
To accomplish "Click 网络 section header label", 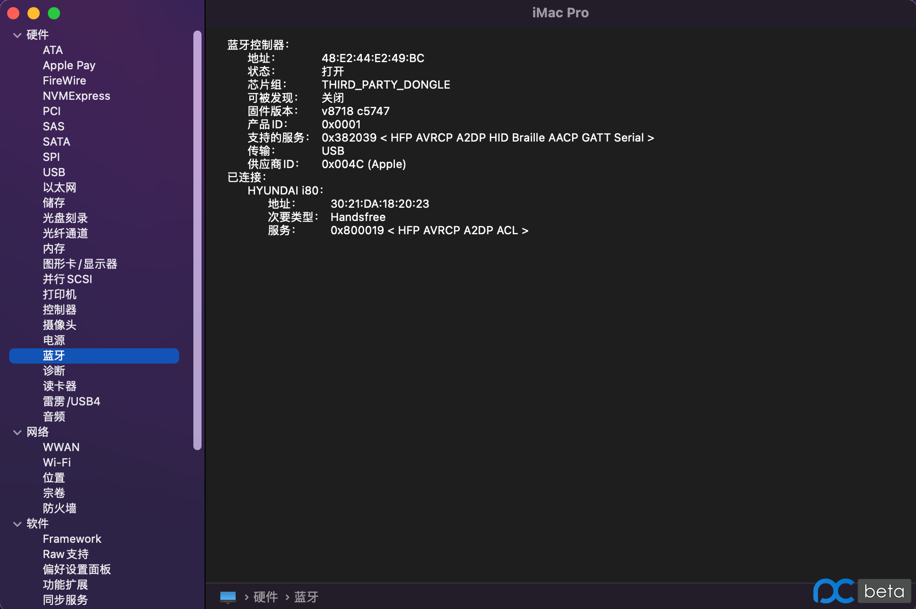I will click(x=38, y=432).
